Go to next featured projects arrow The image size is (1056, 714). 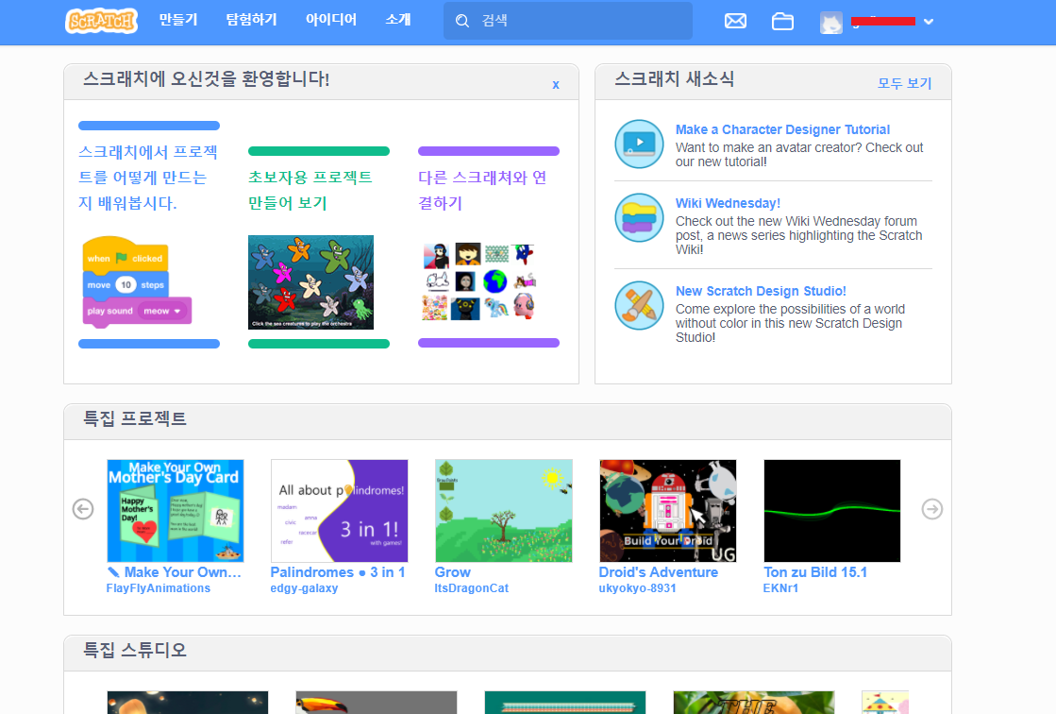tap(932, 509)
